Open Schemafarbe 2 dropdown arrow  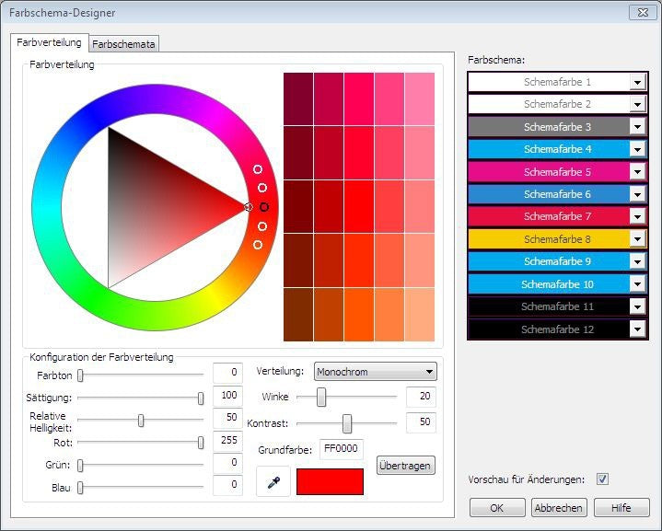(637, 104)
